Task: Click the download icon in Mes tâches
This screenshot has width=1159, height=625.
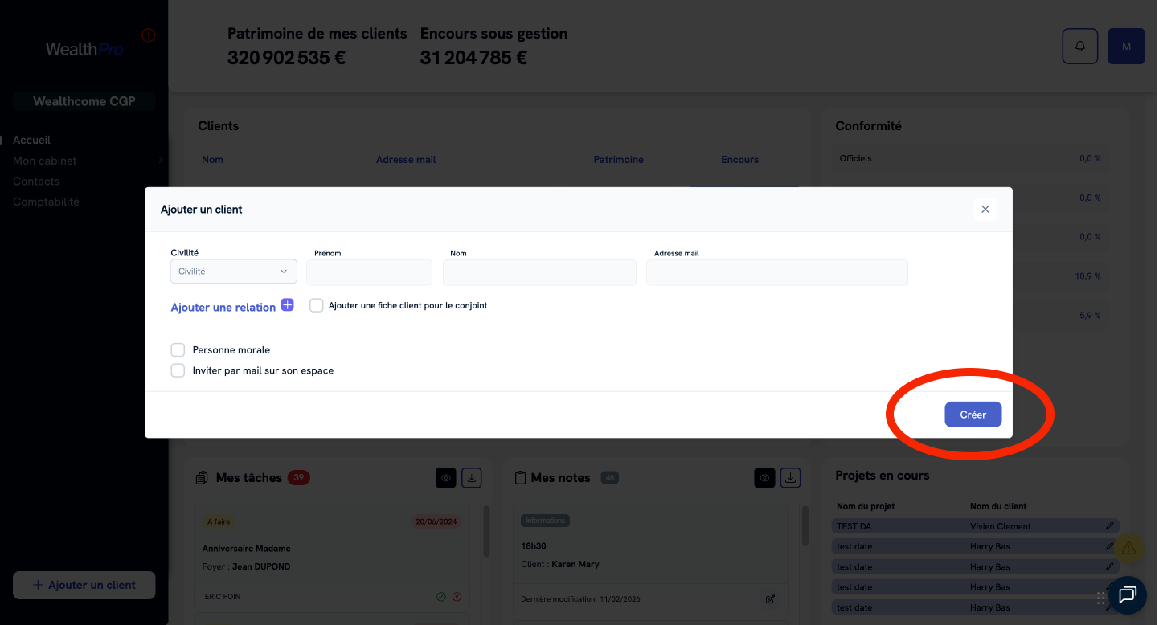Action: click(472, 478)
